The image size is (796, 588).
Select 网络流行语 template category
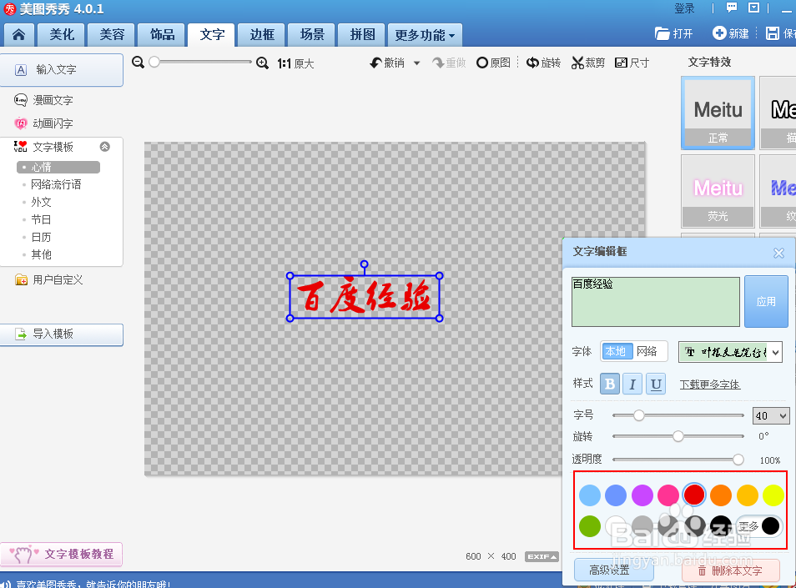pyautogui.click(x=56, y=184)
